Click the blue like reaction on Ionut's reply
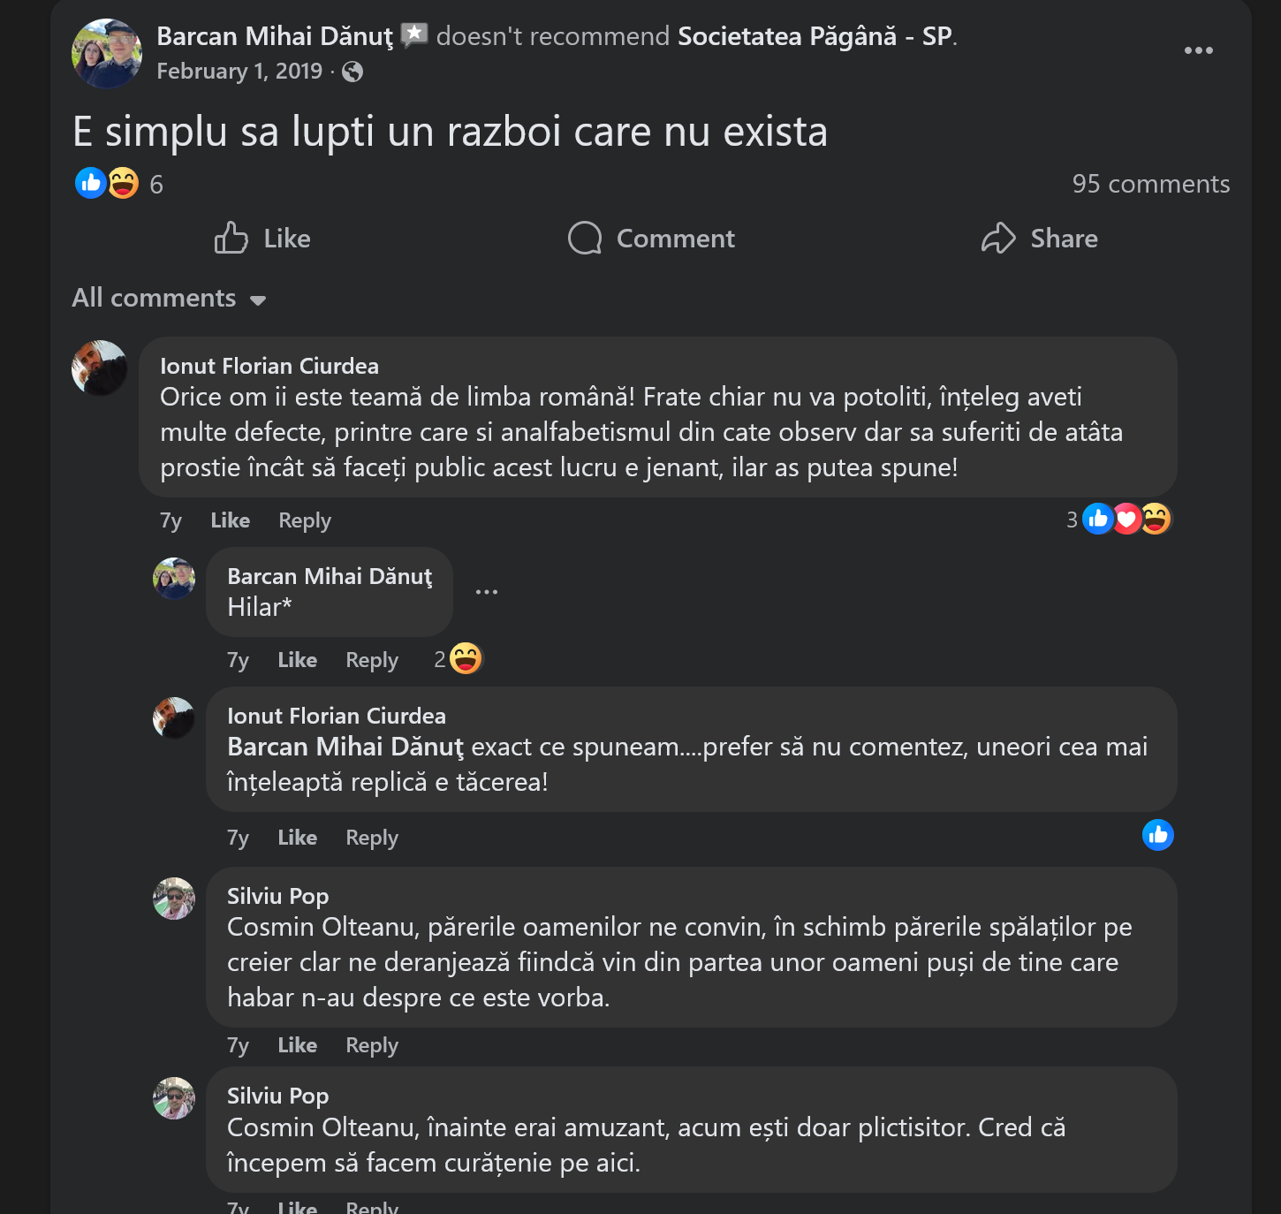This screenshot has height=1214, width=1281. tap(1157, 835)
